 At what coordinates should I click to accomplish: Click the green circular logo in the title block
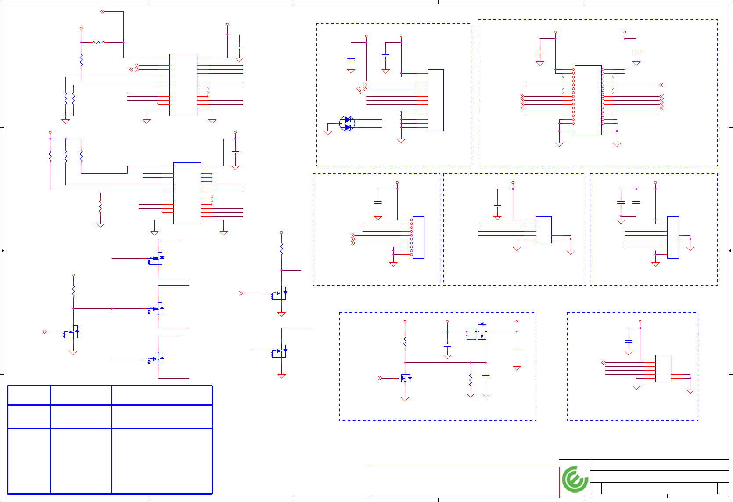pyautogui.click(x=575, y=479)
